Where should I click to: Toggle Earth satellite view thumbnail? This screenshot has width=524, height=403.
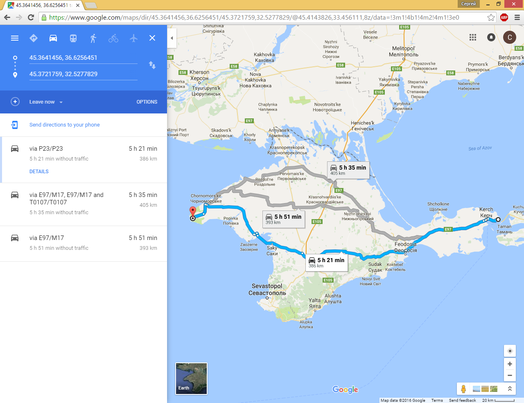tap(191, 378)
